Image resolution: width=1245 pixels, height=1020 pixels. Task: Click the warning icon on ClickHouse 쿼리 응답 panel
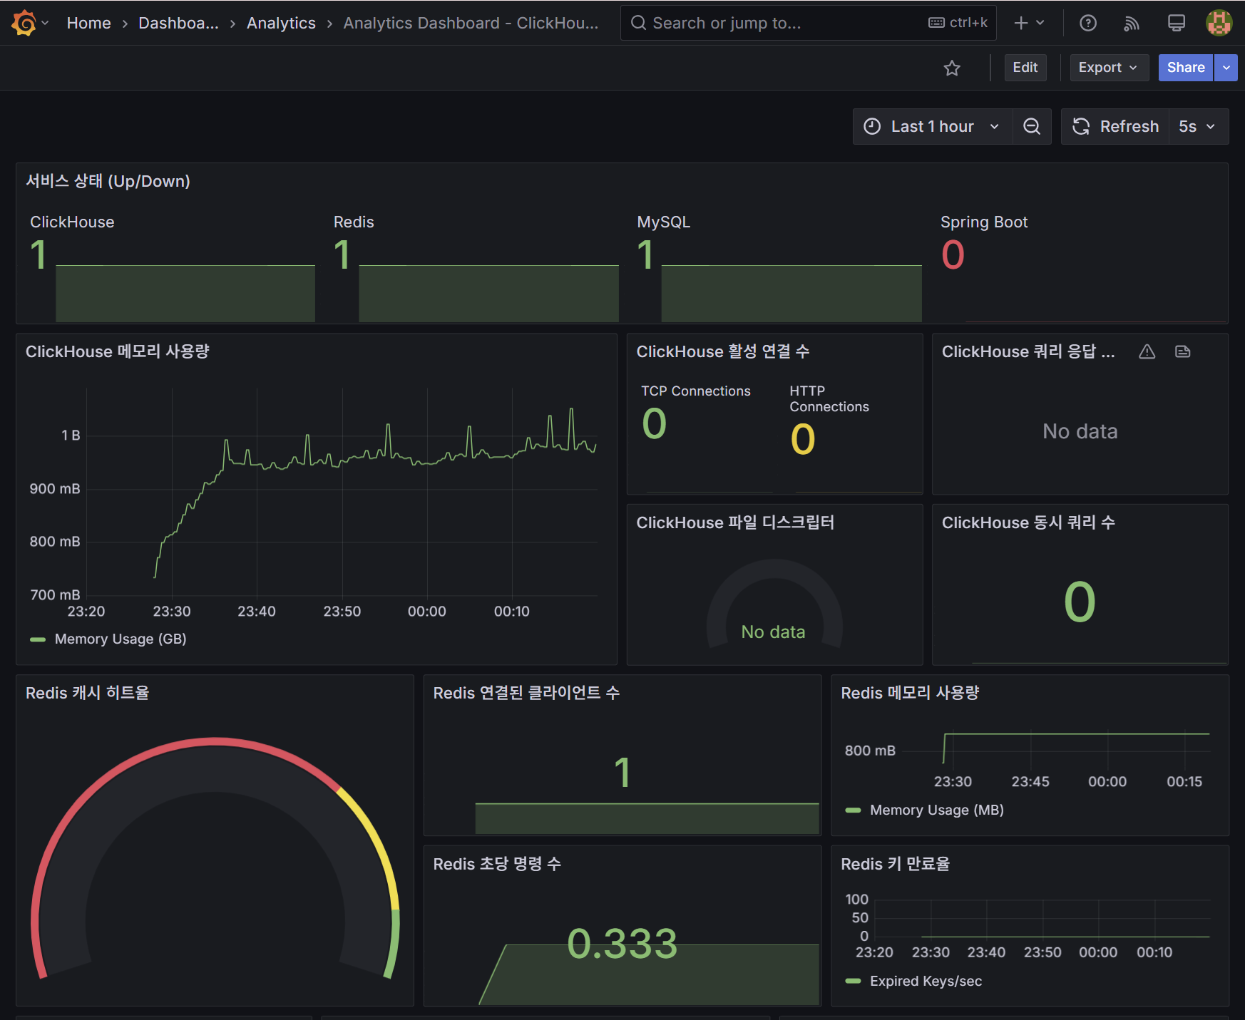coord(1147,351)
